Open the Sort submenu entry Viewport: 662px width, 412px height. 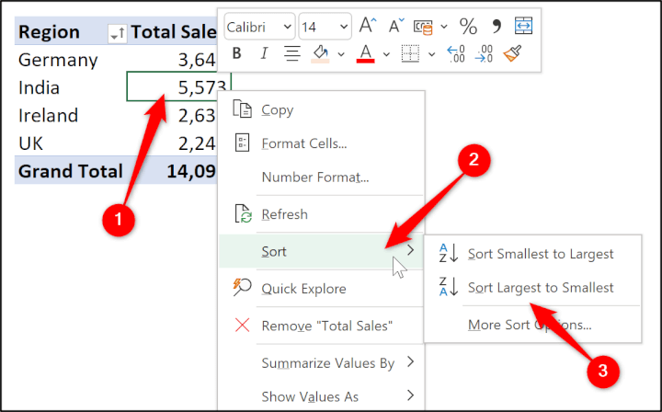pyautogui.click(x=321, y=252)
